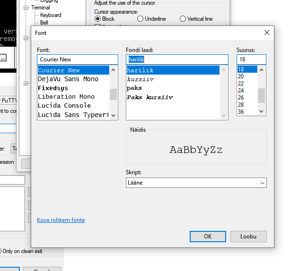This screenshot has width=299, height=271.
Task: Close the Font dialog window
Action: coord(267,33)
